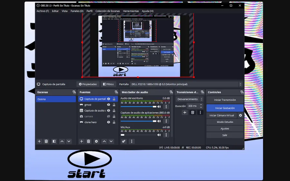The width and height of the screenshot is (290, 181).
Task: Open audio mixer menu three-dot icon
Action: [x=131, y=141]
